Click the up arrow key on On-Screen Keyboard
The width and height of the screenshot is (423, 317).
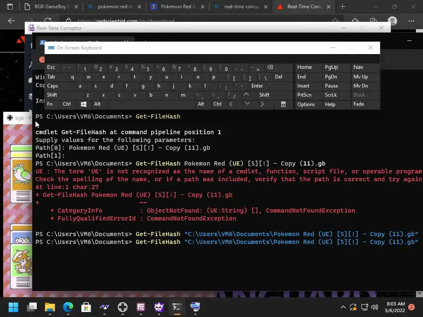246,95
